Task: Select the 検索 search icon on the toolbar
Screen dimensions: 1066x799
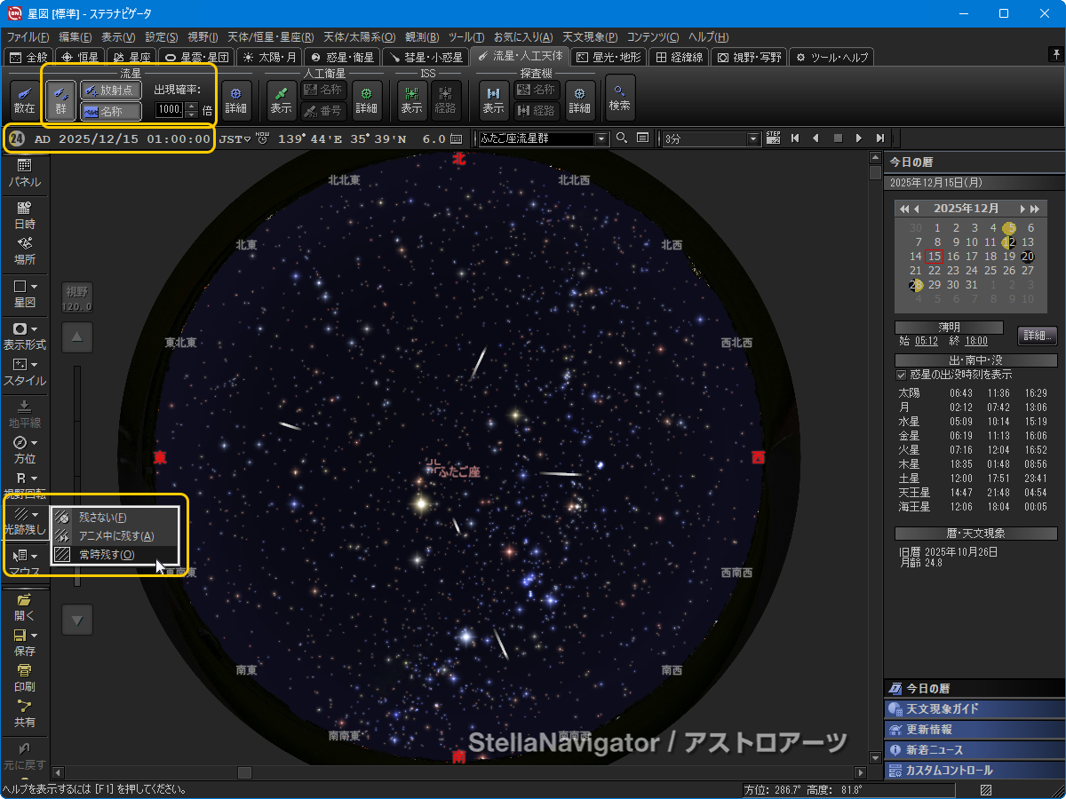Action: click(x=619, y=98)
